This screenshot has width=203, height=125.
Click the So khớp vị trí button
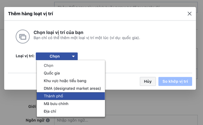point(175,82)
